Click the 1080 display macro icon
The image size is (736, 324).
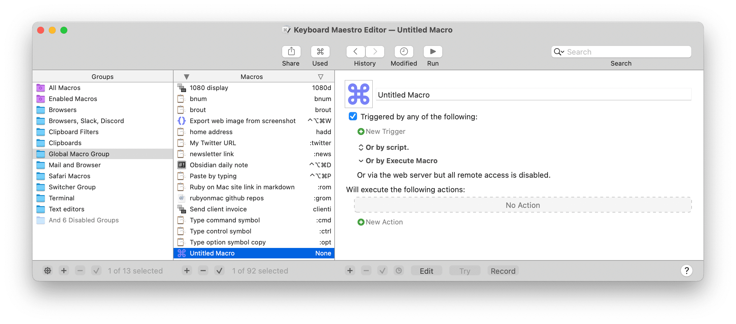182,88
